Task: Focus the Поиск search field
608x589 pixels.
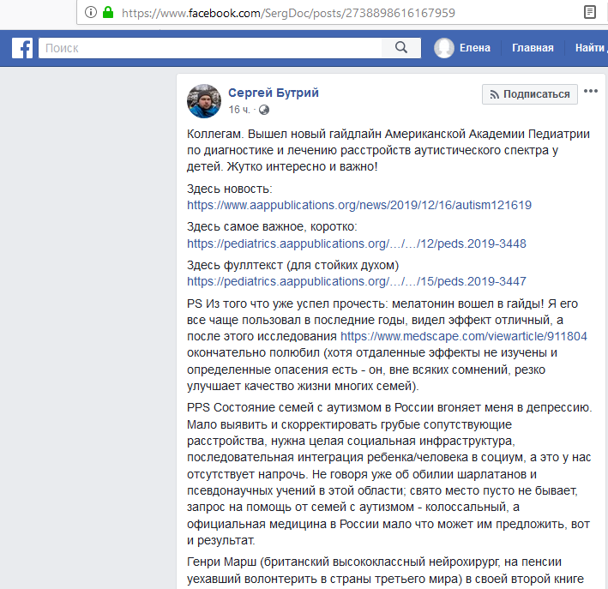Action: (210, 48)
